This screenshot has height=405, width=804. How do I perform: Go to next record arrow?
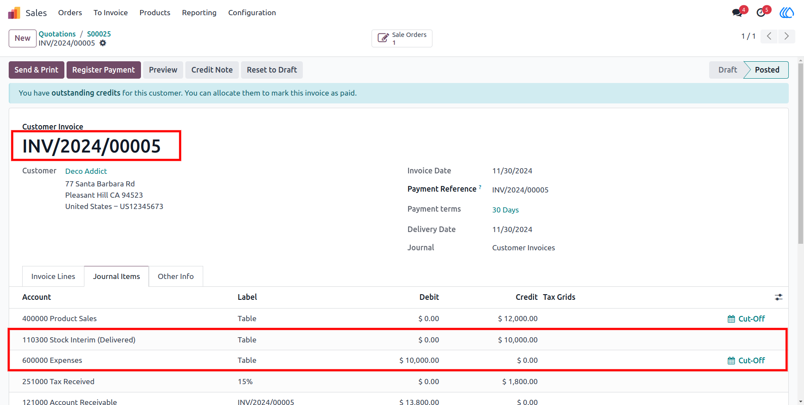[786, 36]
